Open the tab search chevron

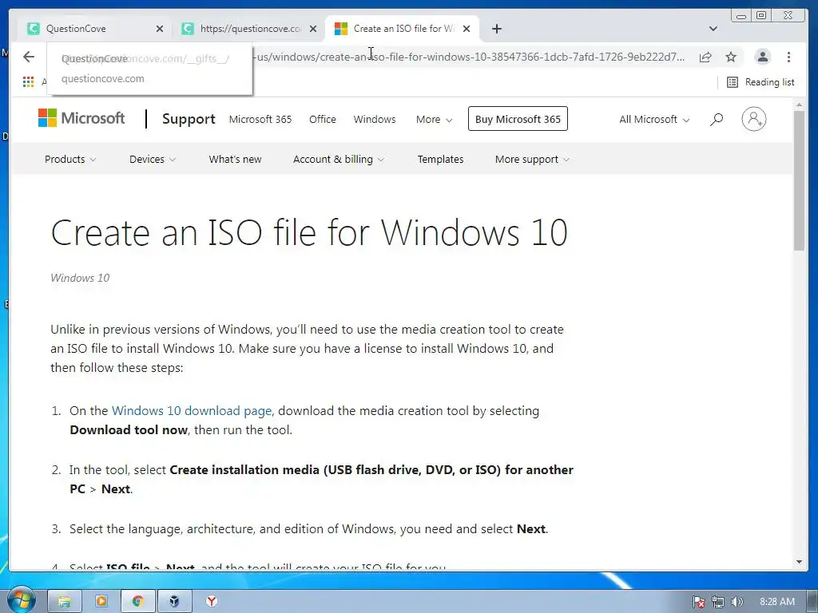[713, 29]
